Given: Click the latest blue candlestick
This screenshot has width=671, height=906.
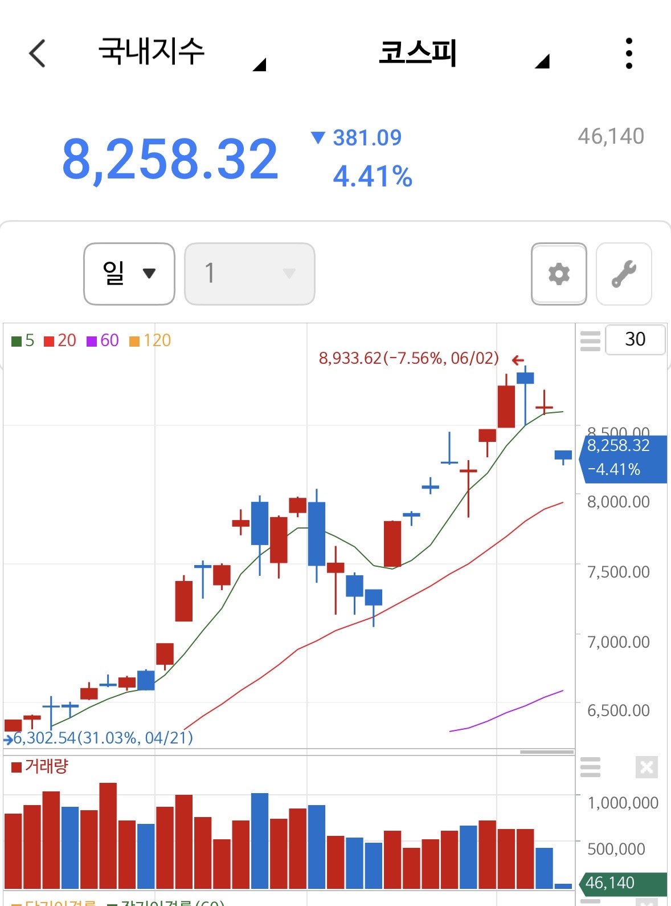Looking at the screenshot, I should pyautogui.click(x=563, y=456).
